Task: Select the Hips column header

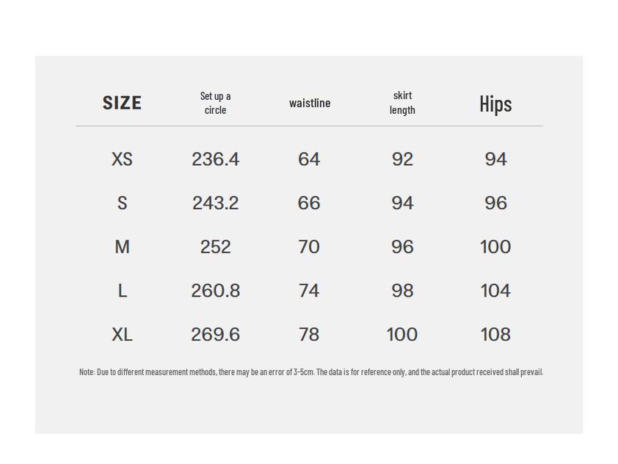Action: pyautogui.click(x=495, y=104)
